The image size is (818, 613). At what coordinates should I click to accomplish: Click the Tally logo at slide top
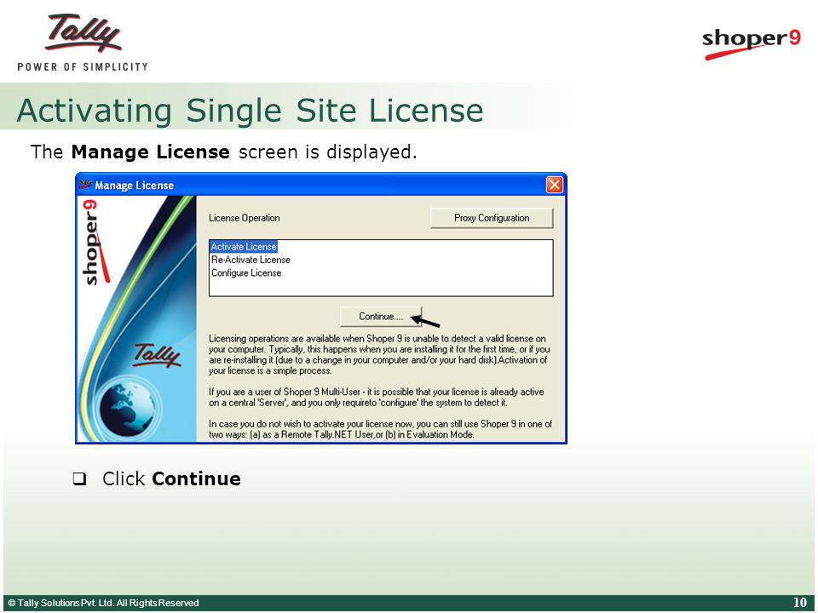(x=84, y=33)
